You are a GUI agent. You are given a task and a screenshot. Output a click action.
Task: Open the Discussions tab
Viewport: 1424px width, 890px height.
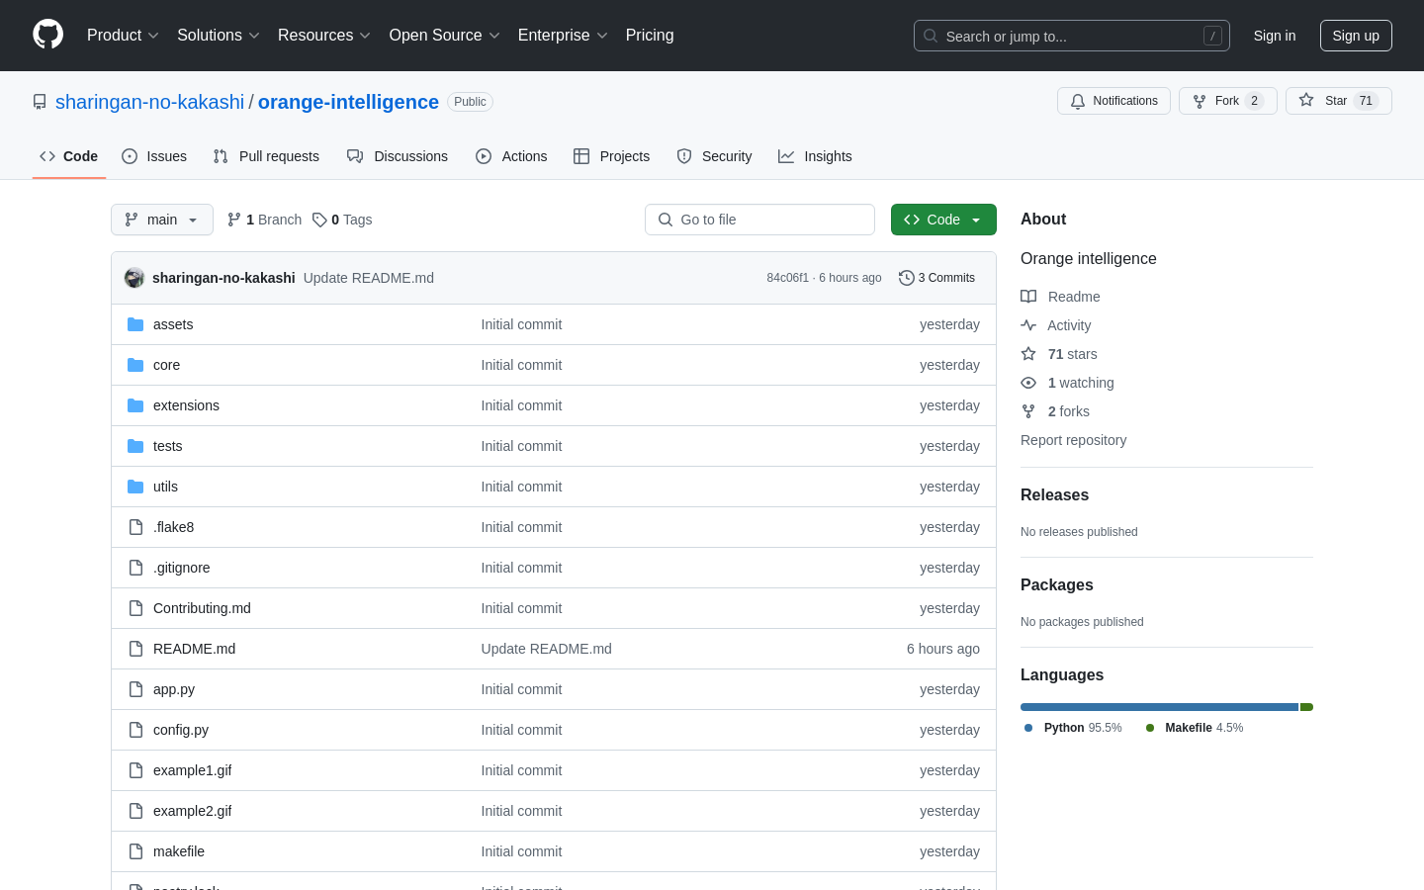click(x=398, y=156)
